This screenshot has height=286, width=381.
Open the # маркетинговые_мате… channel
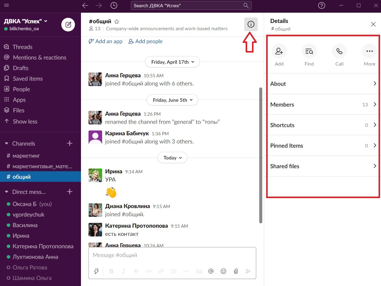point(40,166)
